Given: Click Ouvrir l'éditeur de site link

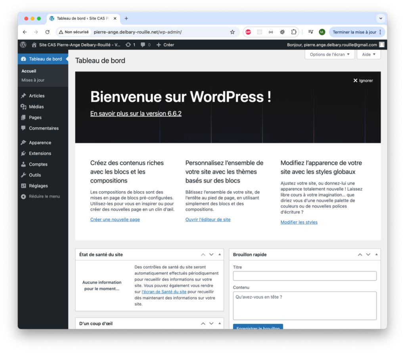Looking at the screenshot, I should (x=208, y=220).
